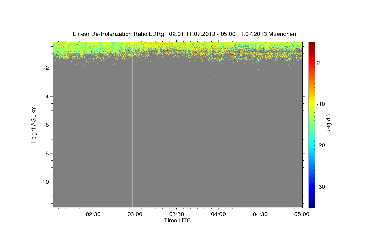The image size is (374, 249).
Task: Click the dark red top of the colorbar
Action: (312, 44)
